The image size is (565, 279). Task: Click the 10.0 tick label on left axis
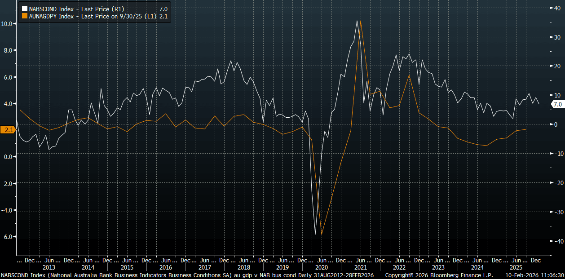click(9, 23)
